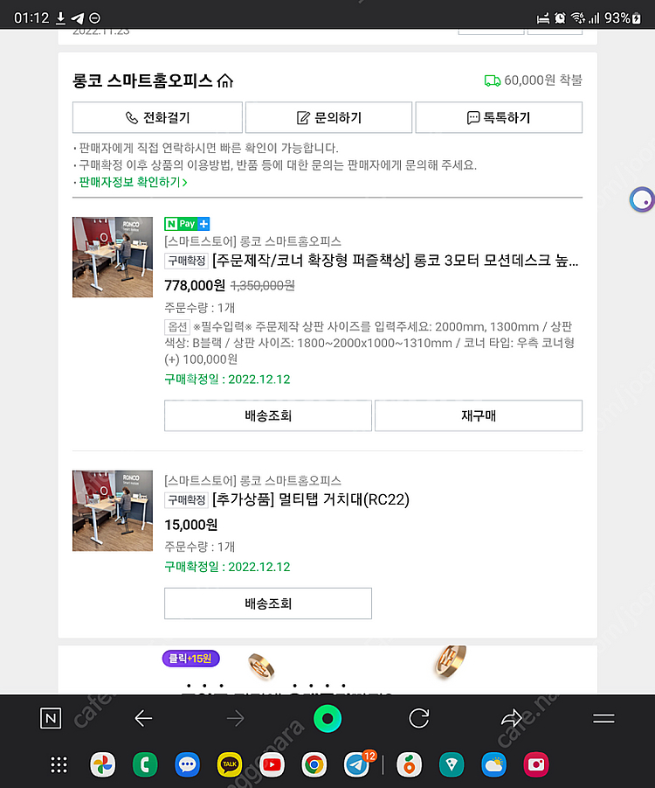
Task: Tap the 톡톡하기 chat button
Action: 499,117
